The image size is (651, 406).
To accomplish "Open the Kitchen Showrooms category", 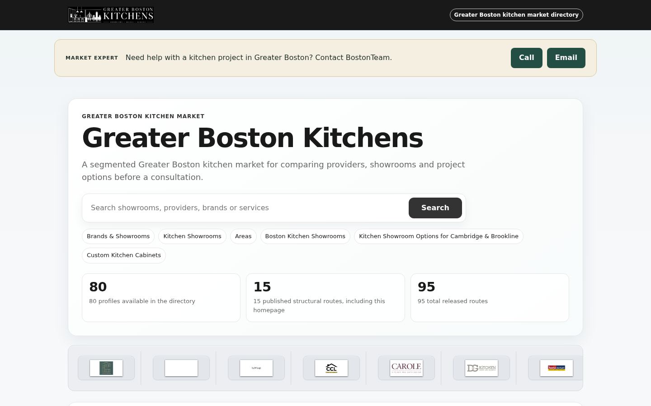I will (x=192, y=236).
